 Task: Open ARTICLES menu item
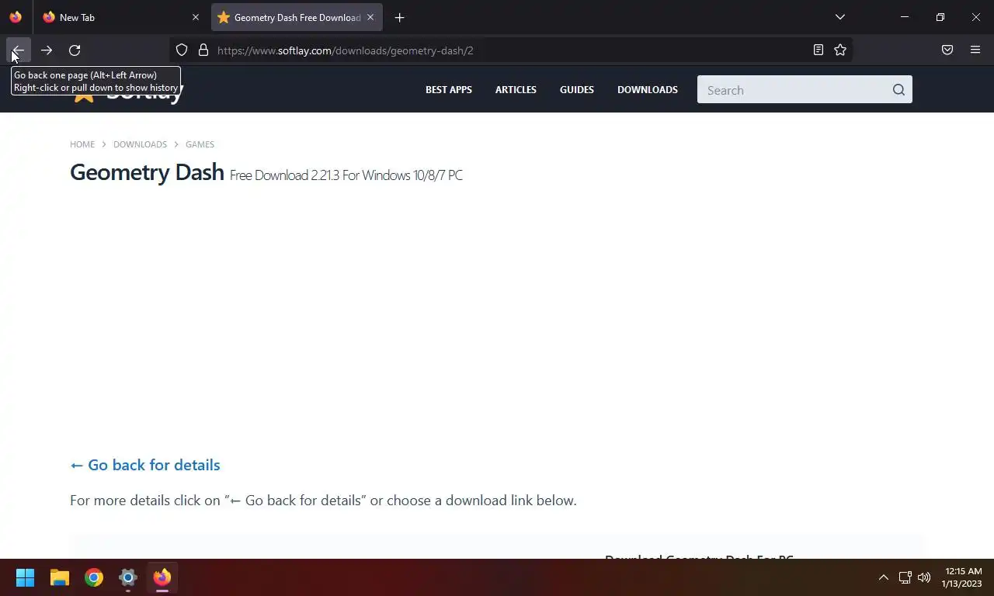(516, 90)
